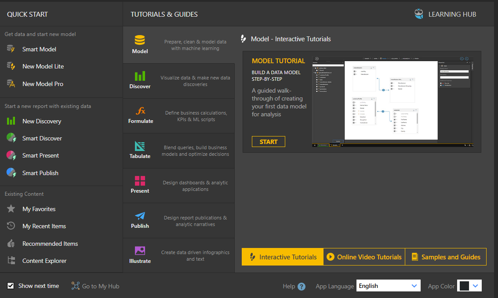Screen dimensions: 498x298
Task: Open the LEARNING HUB heading link
Action: 452,14
